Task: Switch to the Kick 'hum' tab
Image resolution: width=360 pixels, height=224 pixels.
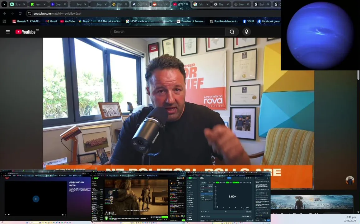Action: [38, 4]
